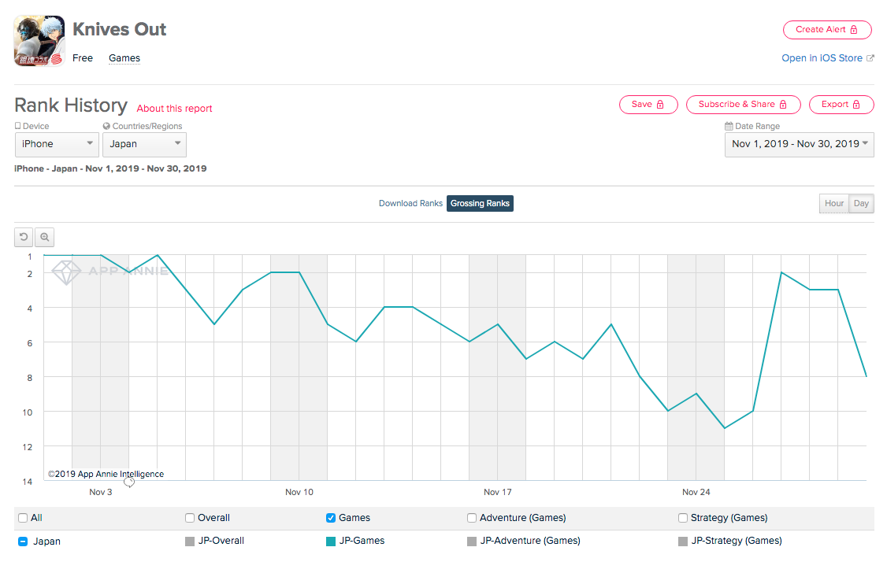This screenshot has height=573, width=887.
Task: Tick the Strategy (Games) checkbox
Action: pos(683,518)
